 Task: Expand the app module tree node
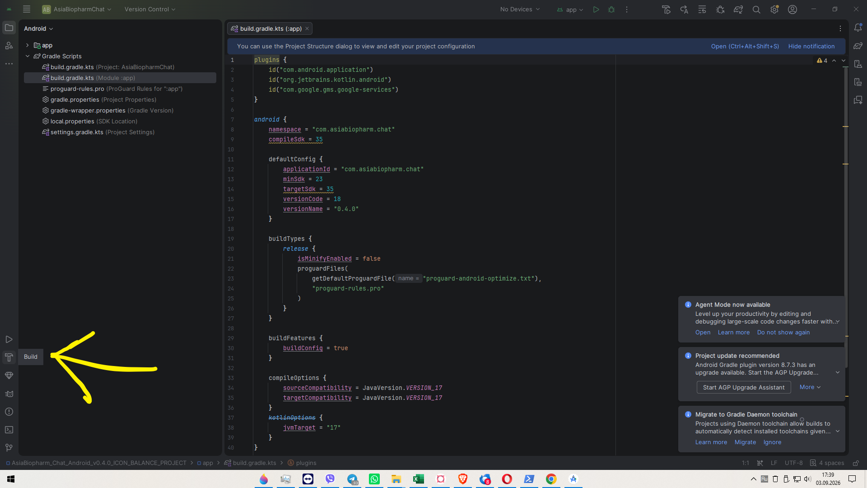pyautogui.click(x=28, y=45)
